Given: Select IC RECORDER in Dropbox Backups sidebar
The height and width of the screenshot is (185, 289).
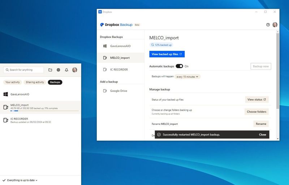Looking at the screenshot, I should [121, 70].
